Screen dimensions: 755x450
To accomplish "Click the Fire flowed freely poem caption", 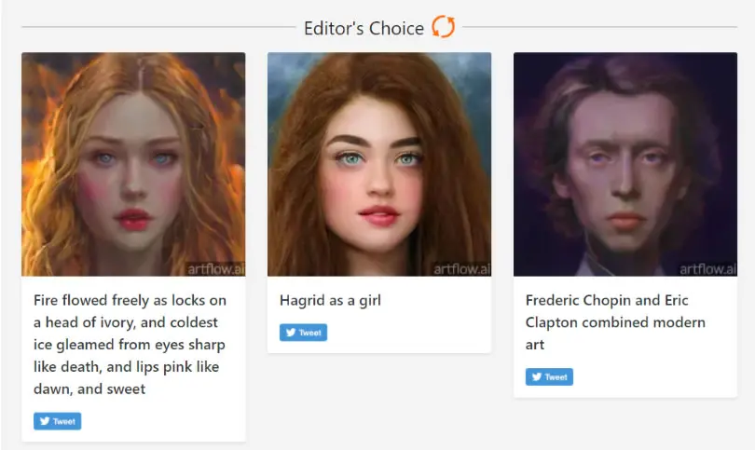I will coord(130,345).
